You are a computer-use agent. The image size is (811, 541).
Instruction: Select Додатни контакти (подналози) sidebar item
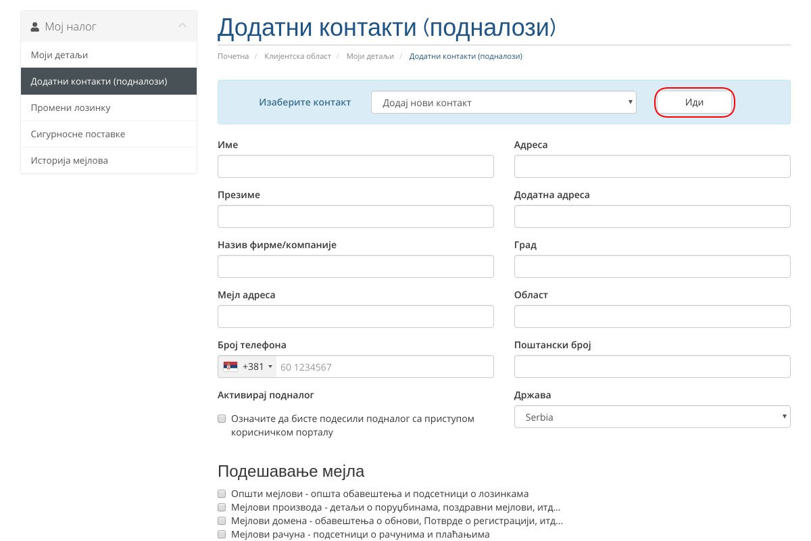(x=109, y=81)
